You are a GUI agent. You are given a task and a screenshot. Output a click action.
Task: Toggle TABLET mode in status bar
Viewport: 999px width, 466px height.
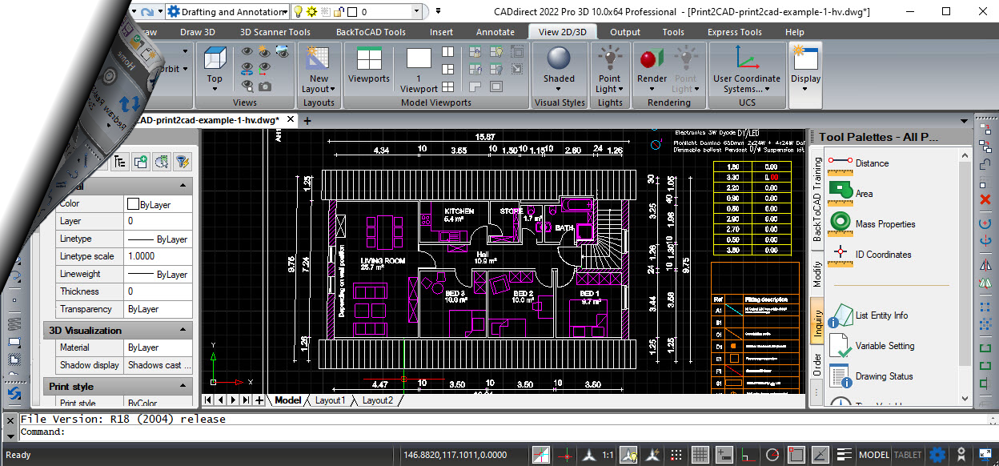(x=908, y=455)
